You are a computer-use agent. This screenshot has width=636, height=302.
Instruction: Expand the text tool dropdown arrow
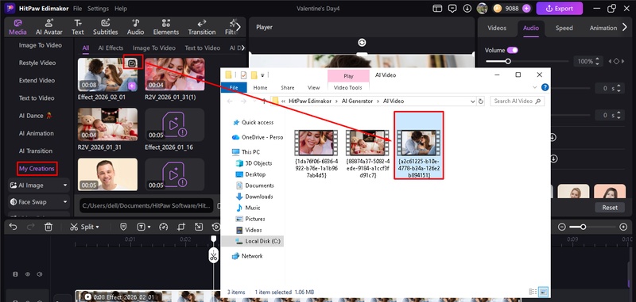149,227
